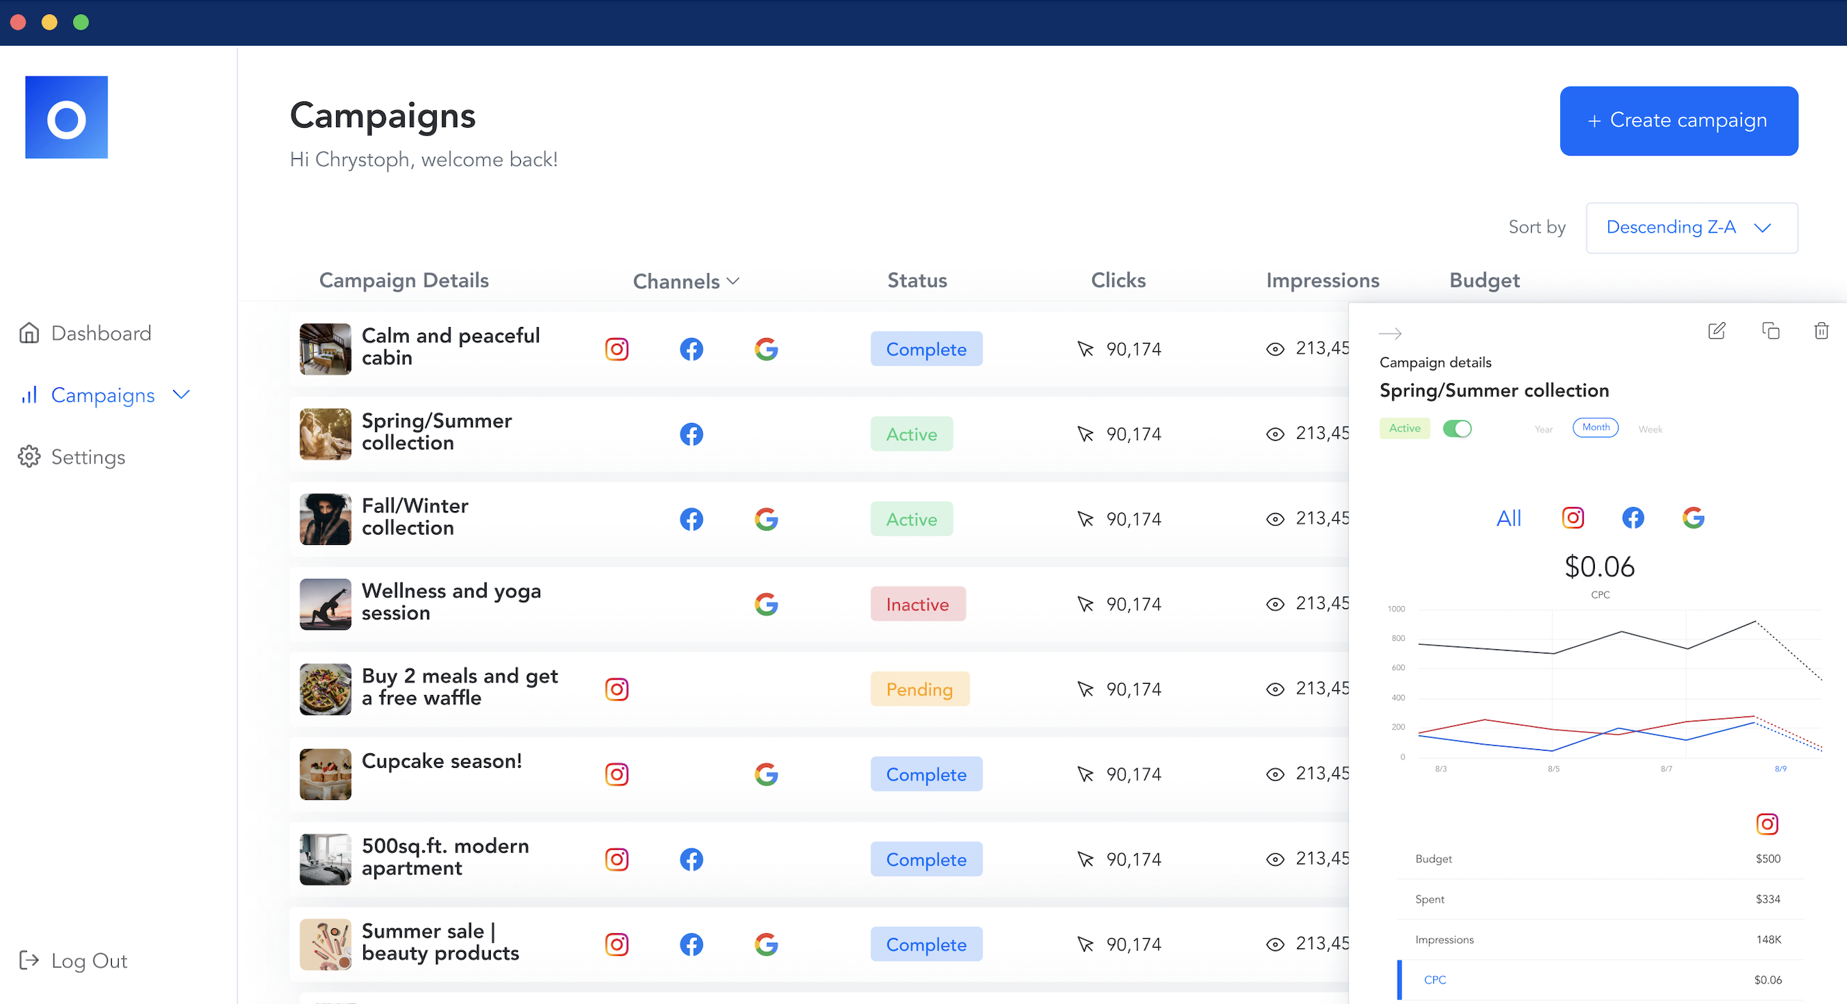Screen dimensions: 1847x1004
Task: Click Google icon in Cupcake season row
Action: (767, 774)
